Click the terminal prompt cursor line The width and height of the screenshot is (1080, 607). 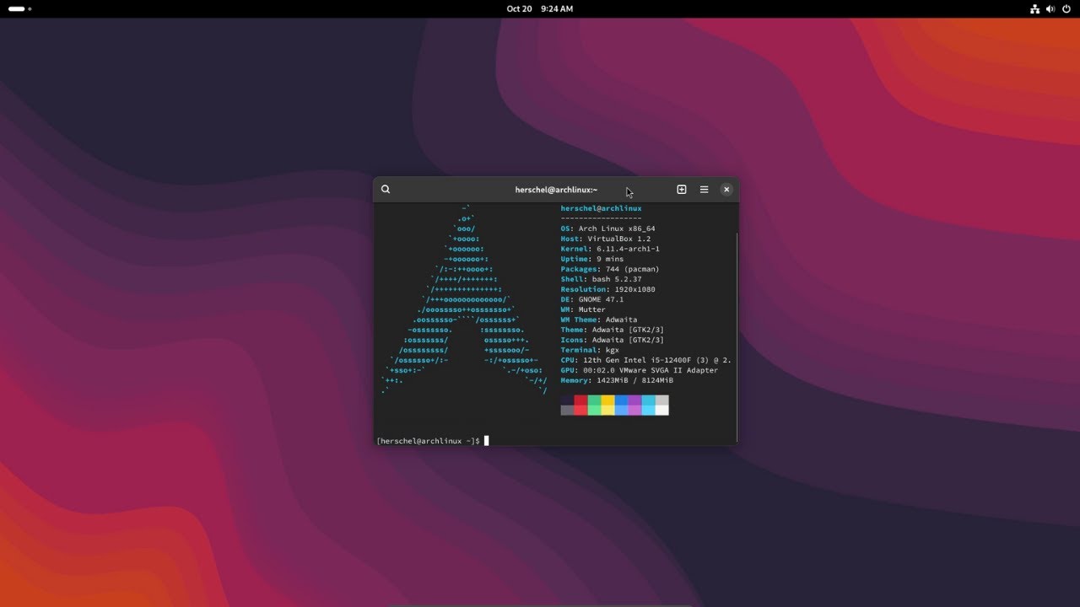[x=432, y=441]
